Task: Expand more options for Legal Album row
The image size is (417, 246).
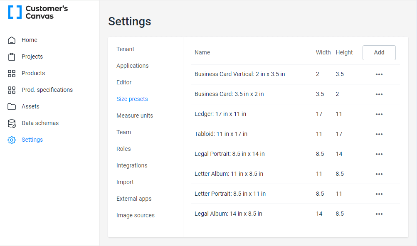Action: (379, 214)
